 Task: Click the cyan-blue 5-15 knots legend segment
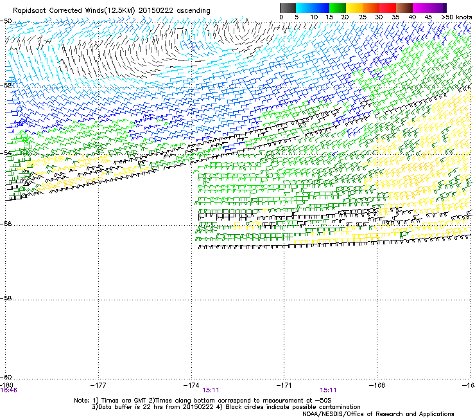[x=313, y=8]
